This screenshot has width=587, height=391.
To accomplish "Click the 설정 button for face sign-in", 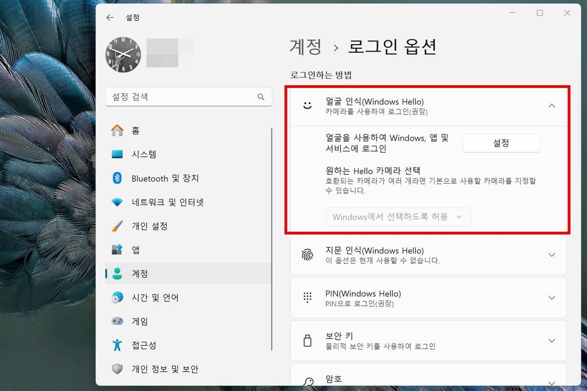I will (x=501, y=143).
